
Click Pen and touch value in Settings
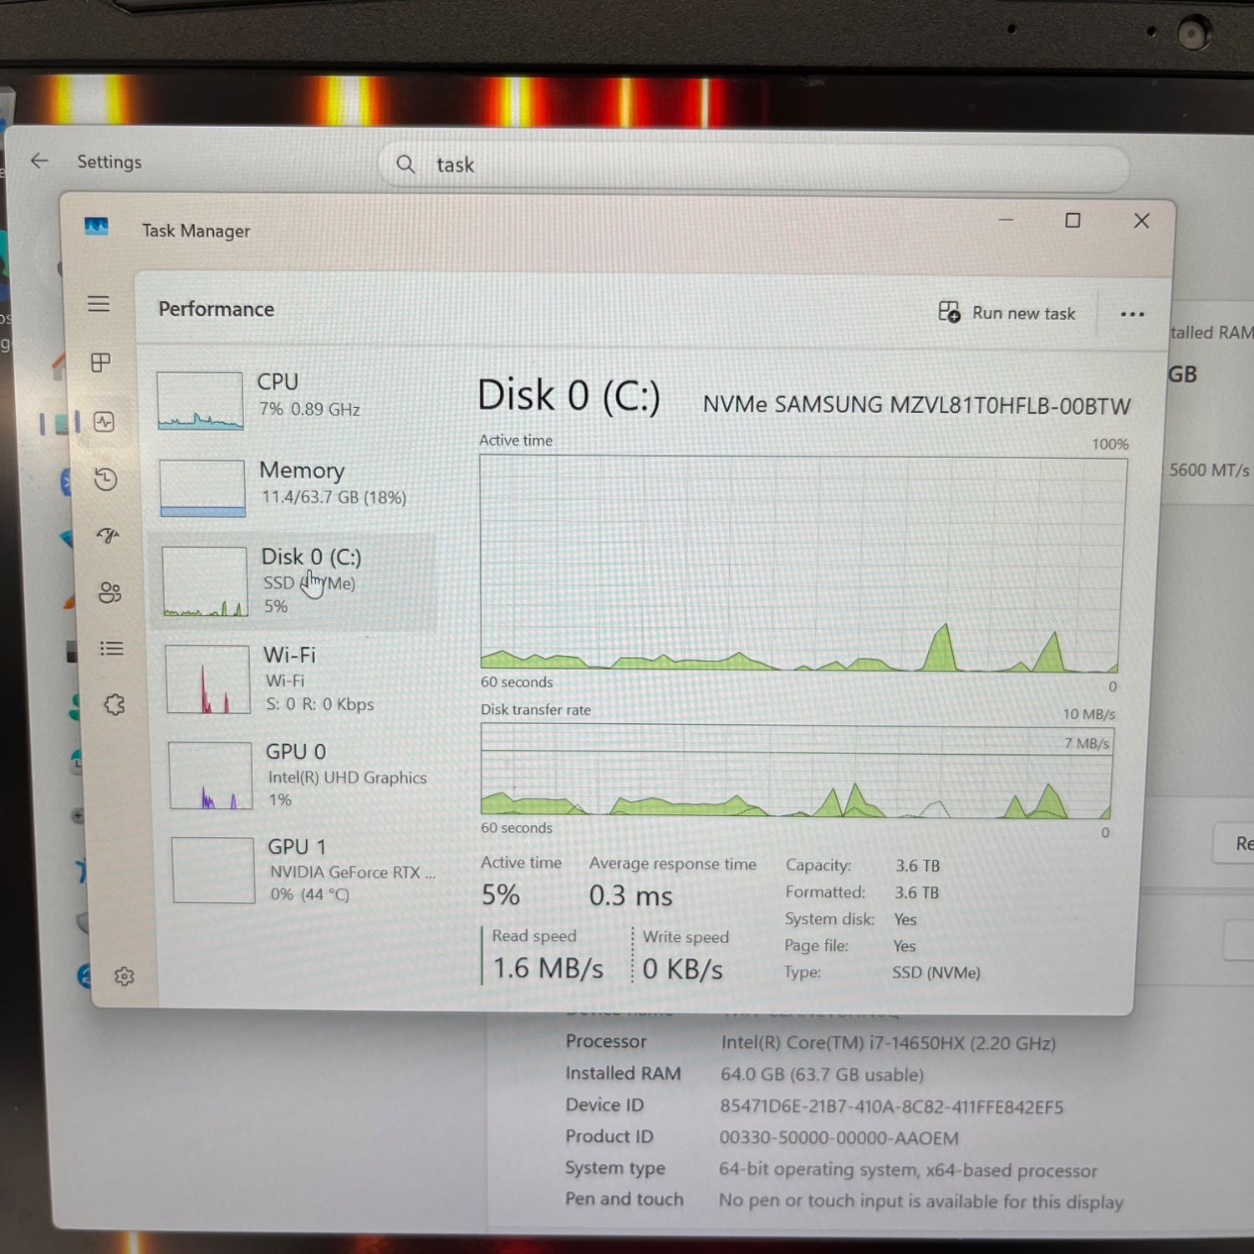tap(920, 1201)
